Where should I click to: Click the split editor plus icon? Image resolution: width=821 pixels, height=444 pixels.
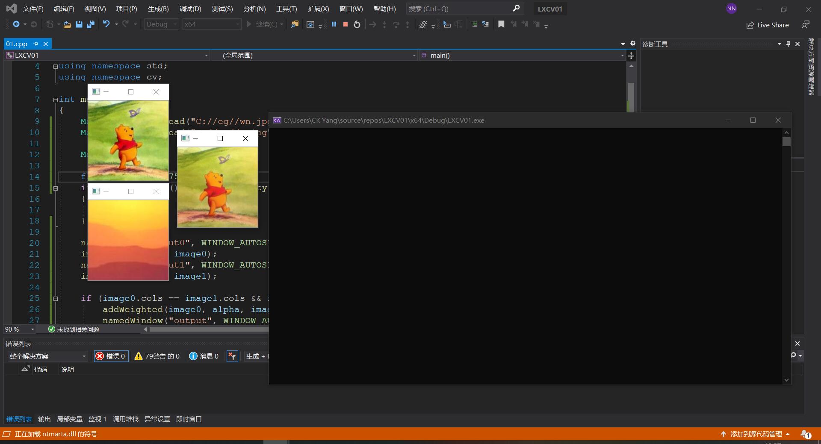tap(631, 56)
